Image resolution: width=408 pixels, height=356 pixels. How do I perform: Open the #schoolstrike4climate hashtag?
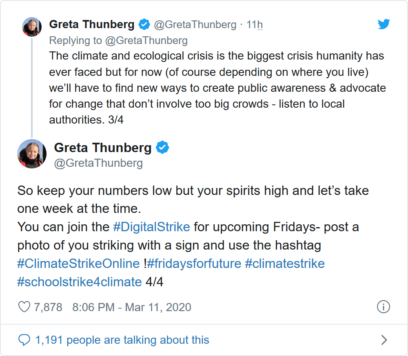pyautogui.click(x=80, y=282)
